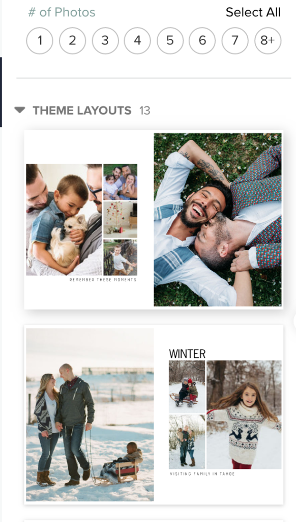
Task: Click the boy holding dog photo
Action: click(64, 220)
